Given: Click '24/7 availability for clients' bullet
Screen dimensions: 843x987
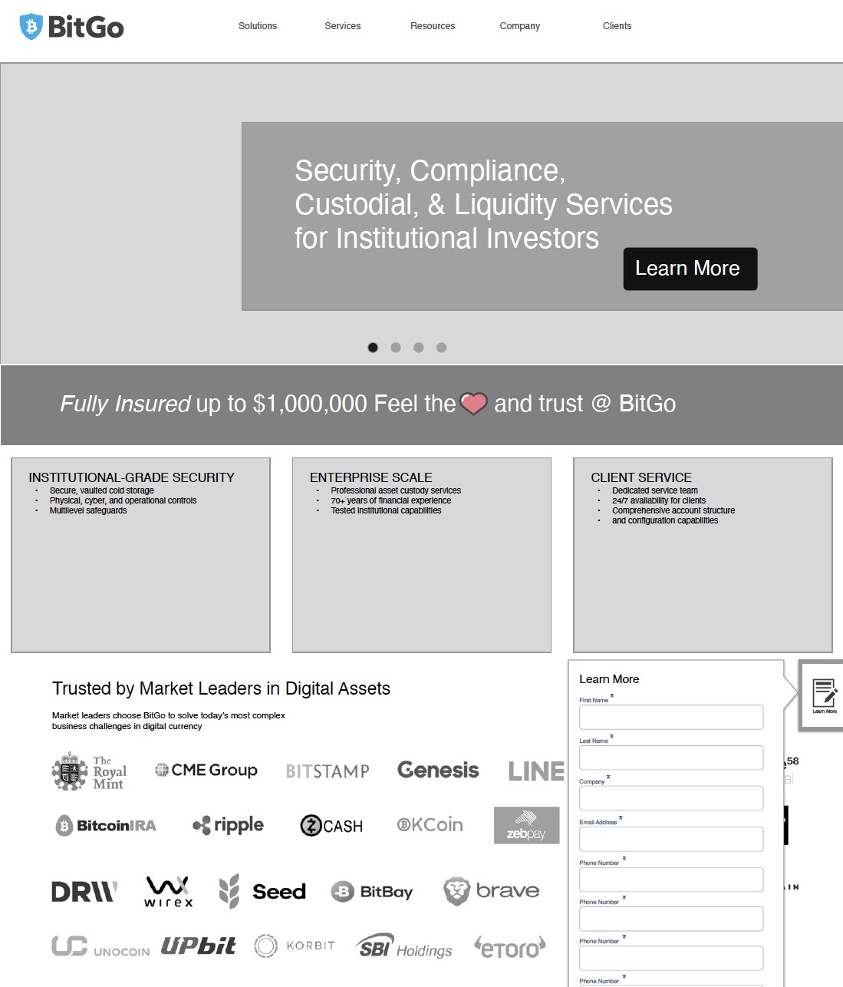Looking at the screenshot, I should coord(659,500).
